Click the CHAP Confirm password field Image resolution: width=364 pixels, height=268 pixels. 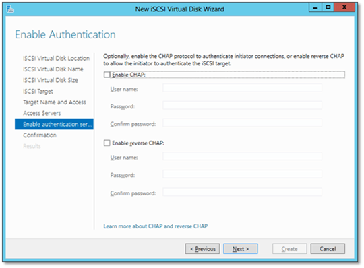click(243, 123)
